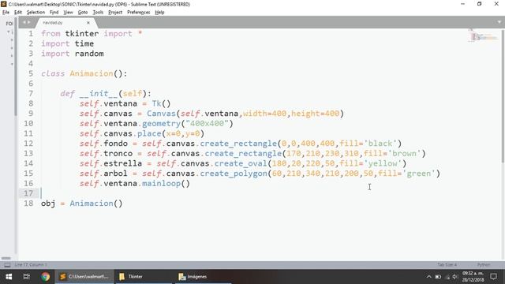The height and width of the screenshot is (284, 505).
Task: Change the Python syntax selector
Action: [x=484, y=265]
